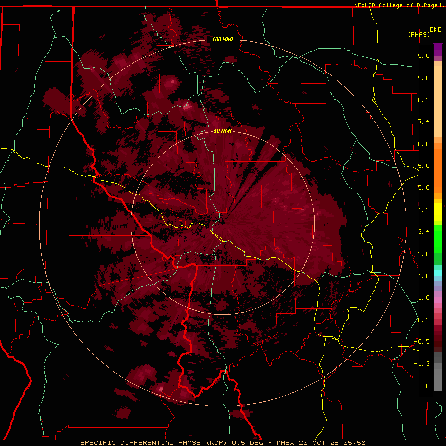This screenshot has height=446, width=446.
Task: Click the TH threshold label on the scale
Action: click(426, 386)
